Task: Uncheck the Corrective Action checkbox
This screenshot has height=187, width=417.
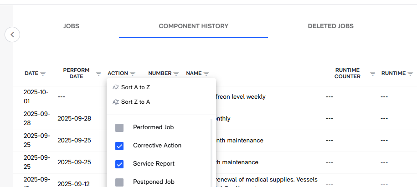Action: (x=119, y=146)
